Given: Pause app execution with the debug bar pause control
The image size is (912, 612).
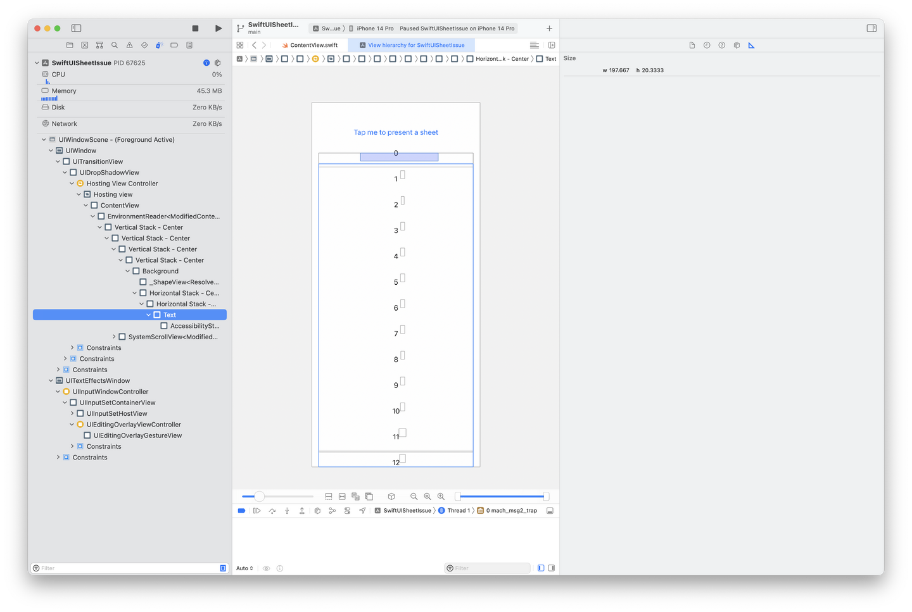Looking at the screenshot, I should click(257, 510).
